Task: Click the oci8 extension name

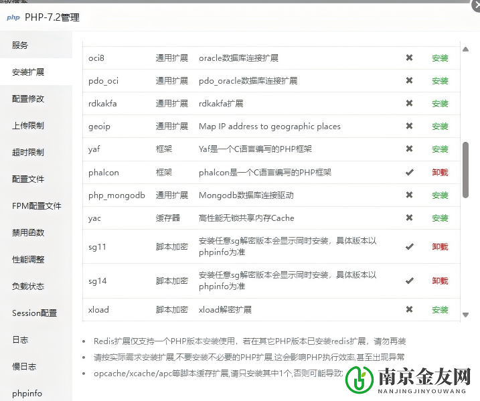Action: (96, 58)
